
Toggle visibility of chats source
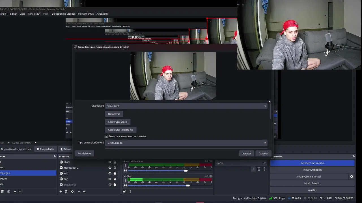[110, 162]
